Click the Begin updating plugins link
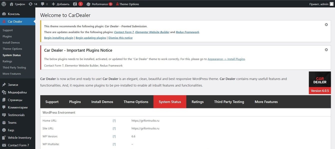 click(91, 38)
